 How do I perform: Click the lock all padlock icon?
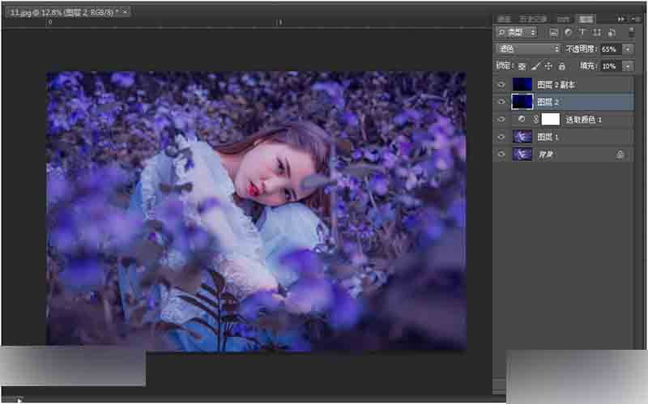coord(561,66)
